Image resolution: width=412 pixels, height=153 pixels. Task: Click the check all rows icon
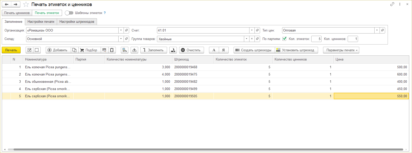point(29,50)
